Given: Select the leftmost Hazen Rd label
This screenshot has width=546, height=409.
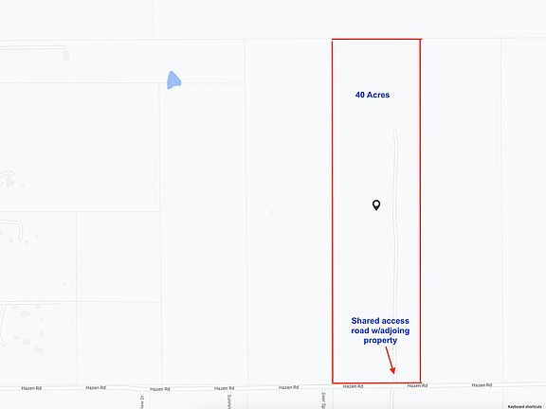Looking at the screenshot, I should [x=31, y=388].
